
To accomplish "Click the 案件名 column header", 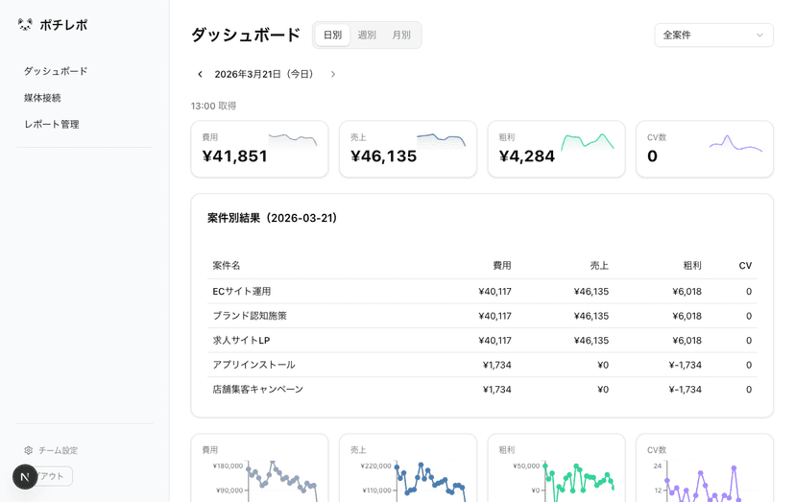I will (227, 265).
